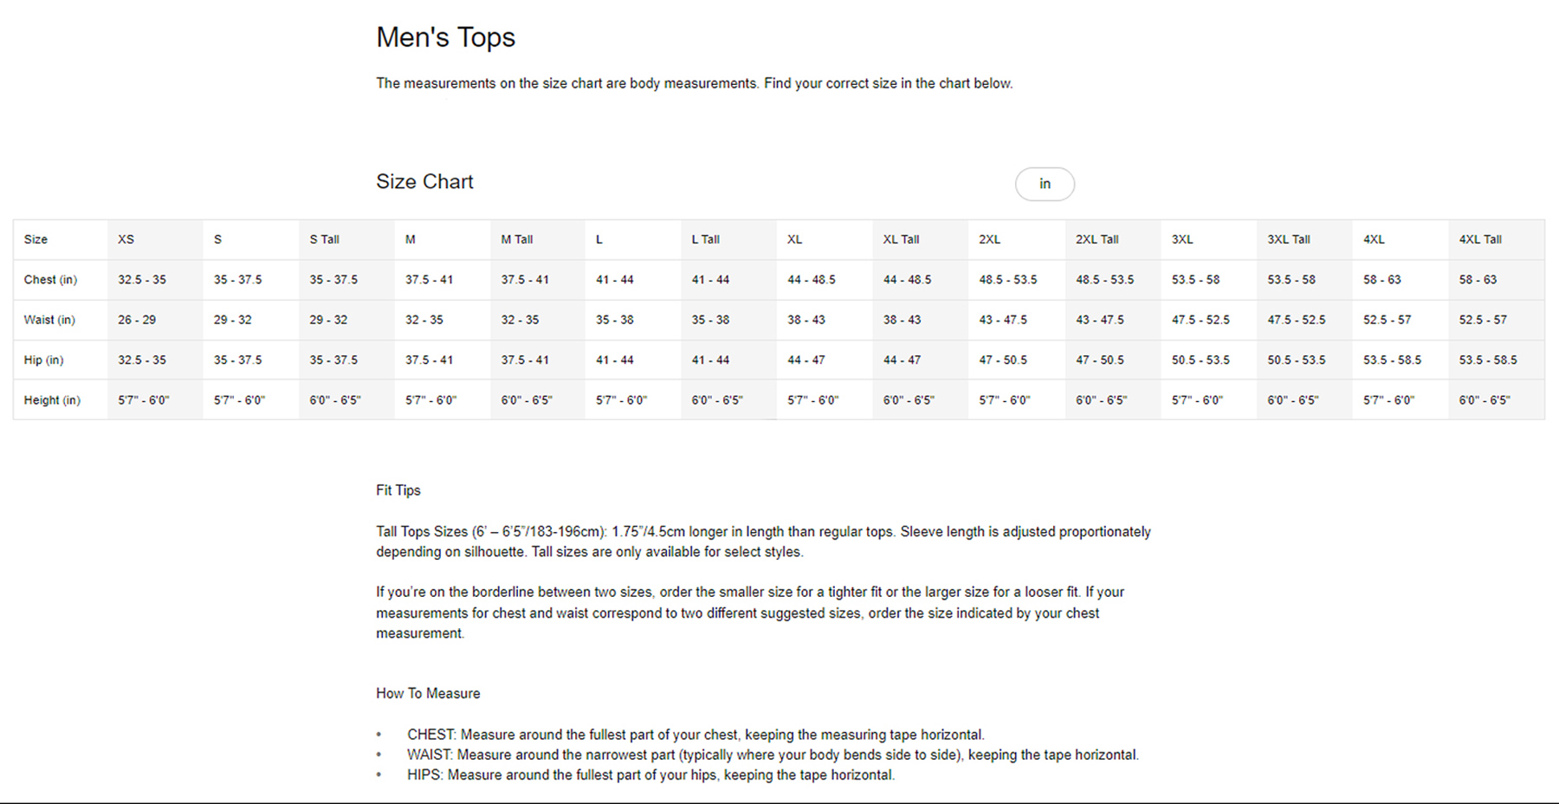Select the L column header
This screenshot has height=804, width=1559.
pos(599,239)
